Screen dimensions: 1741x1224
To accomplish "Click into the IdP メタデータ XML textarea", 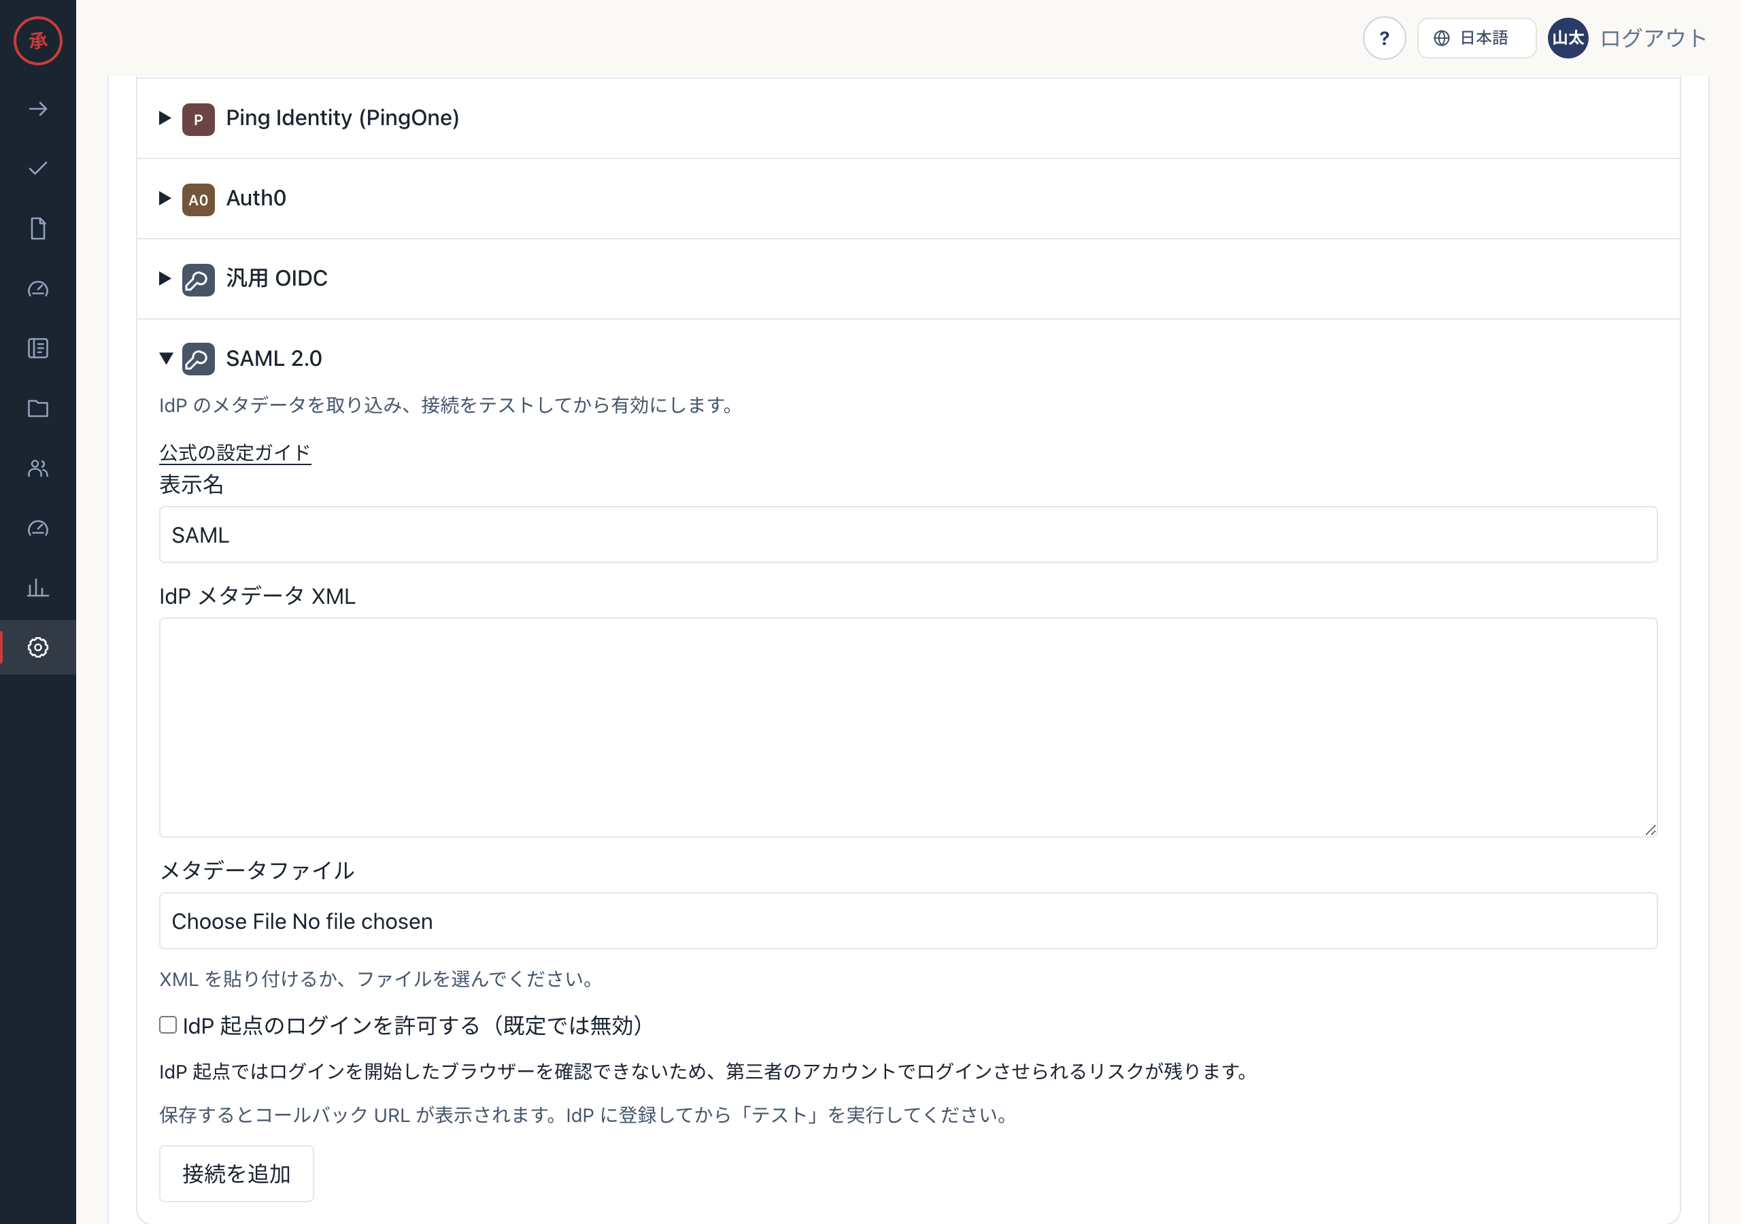I will (908, 728).
